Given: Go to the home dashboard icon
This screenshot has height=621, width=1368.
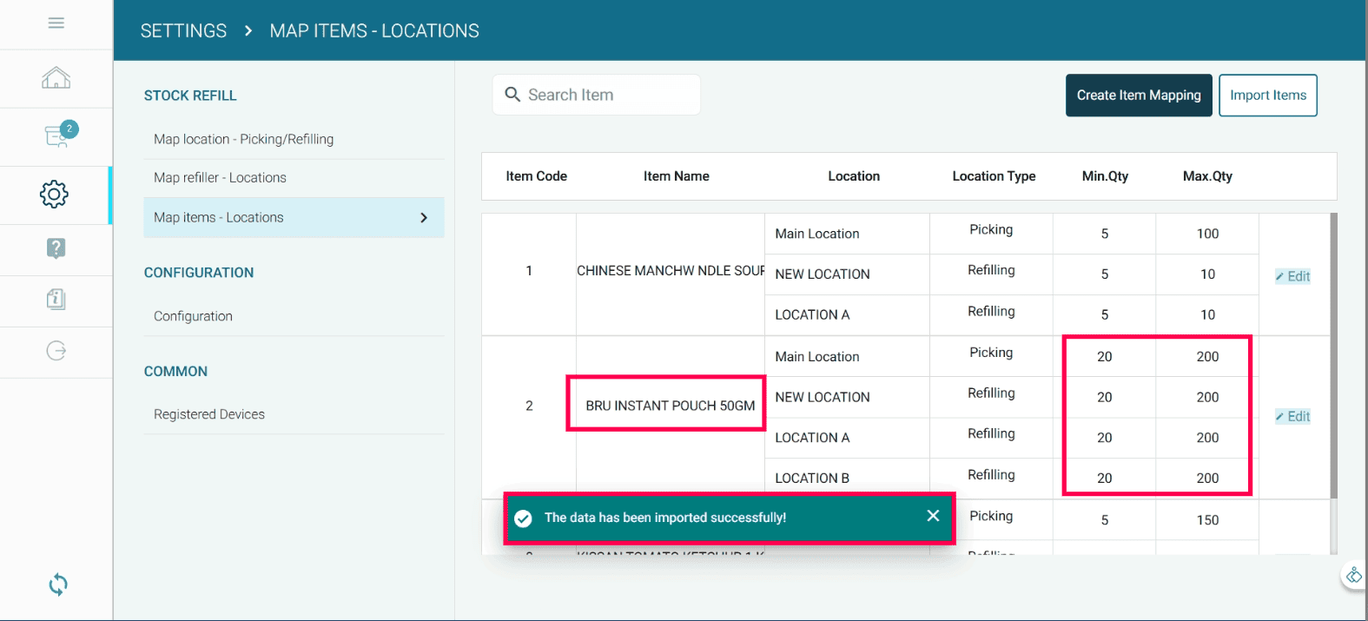Looking at the screenshot, I should point(56,78).
